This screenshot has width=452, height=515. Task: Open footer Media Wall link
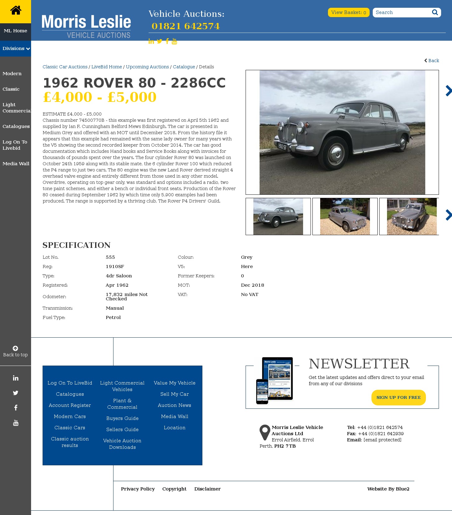point(175,417)
